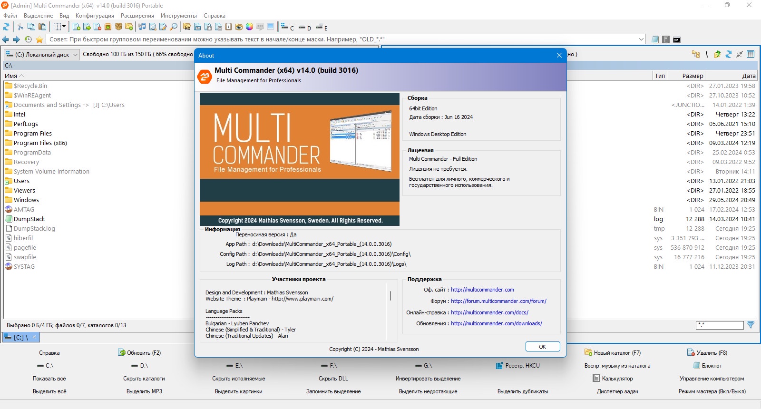Viewport: 761px width, 409px height.
Task: Go up one folder with green arrow icon
Action: coord(717,54)
